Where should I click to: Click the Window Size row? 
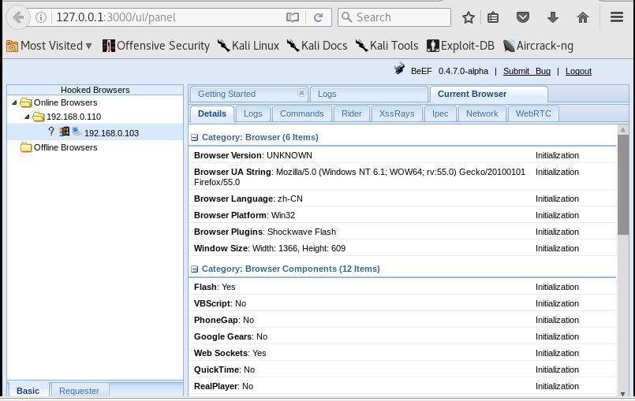coord(402,248)
